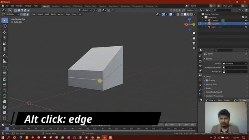The height and width of the screenshot is (140, 249).
Task: Activate the Move tool
Action: 5,32
